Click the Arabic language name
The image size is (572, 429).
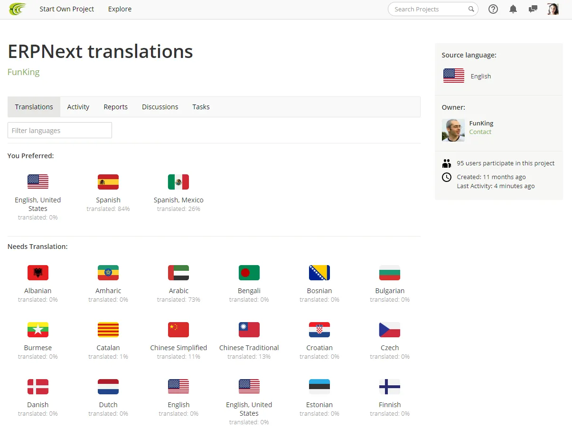pos(178,291)
